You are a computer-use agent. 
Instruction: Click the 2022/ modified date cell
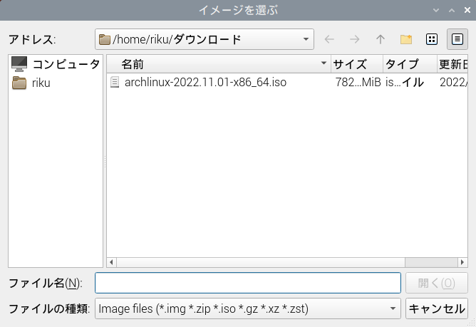point(453,82)
